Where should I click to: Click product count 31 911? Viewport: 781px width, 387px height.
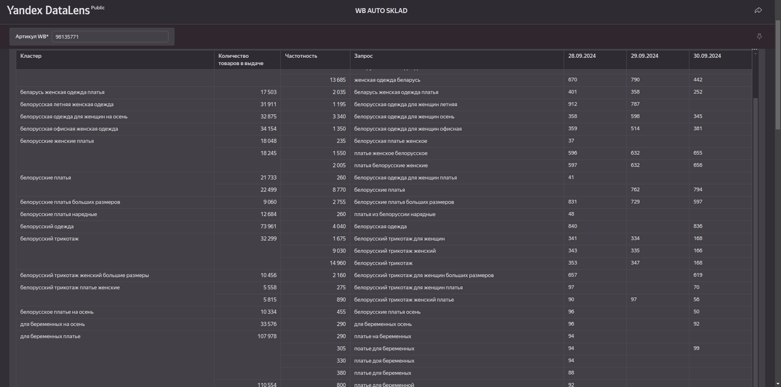[268, 104]
